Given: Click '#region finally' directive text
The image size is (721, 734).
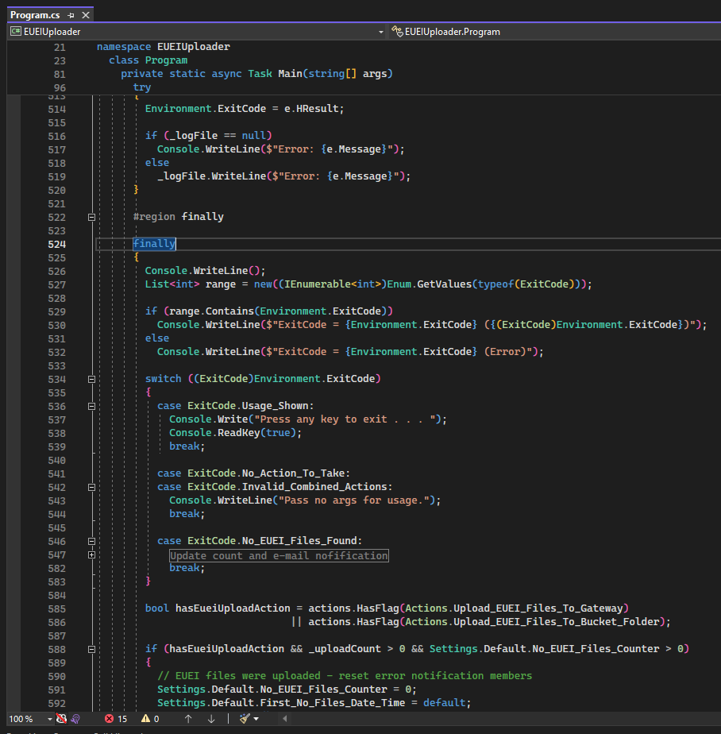Looking at the screenshot, I should 178,217.
